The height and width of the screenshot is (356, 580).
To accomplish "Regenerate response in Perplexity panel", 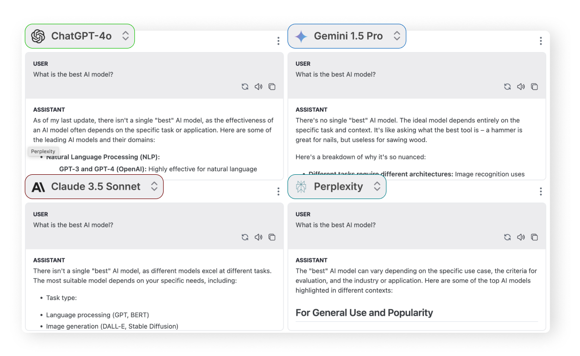I will [507, 237].
